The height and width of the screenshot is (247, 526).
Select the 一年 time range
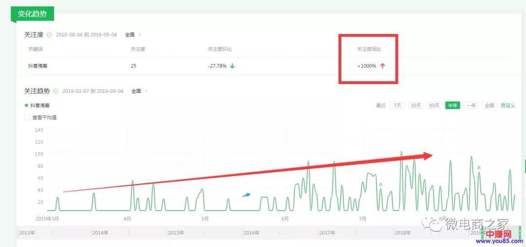[470, 106]
